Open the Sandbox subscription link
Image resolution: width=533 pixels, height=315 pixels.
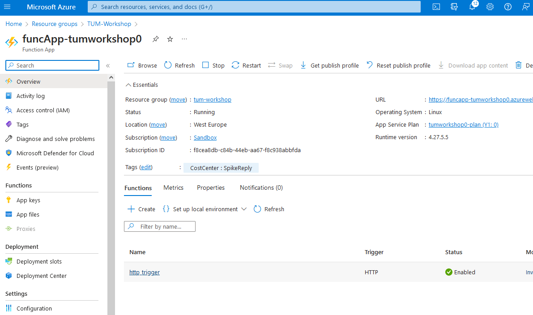(x=205, y=138)
